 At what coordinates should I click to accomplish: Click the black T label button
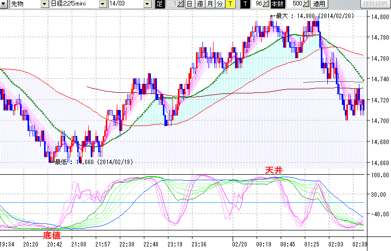pos(245,4)
